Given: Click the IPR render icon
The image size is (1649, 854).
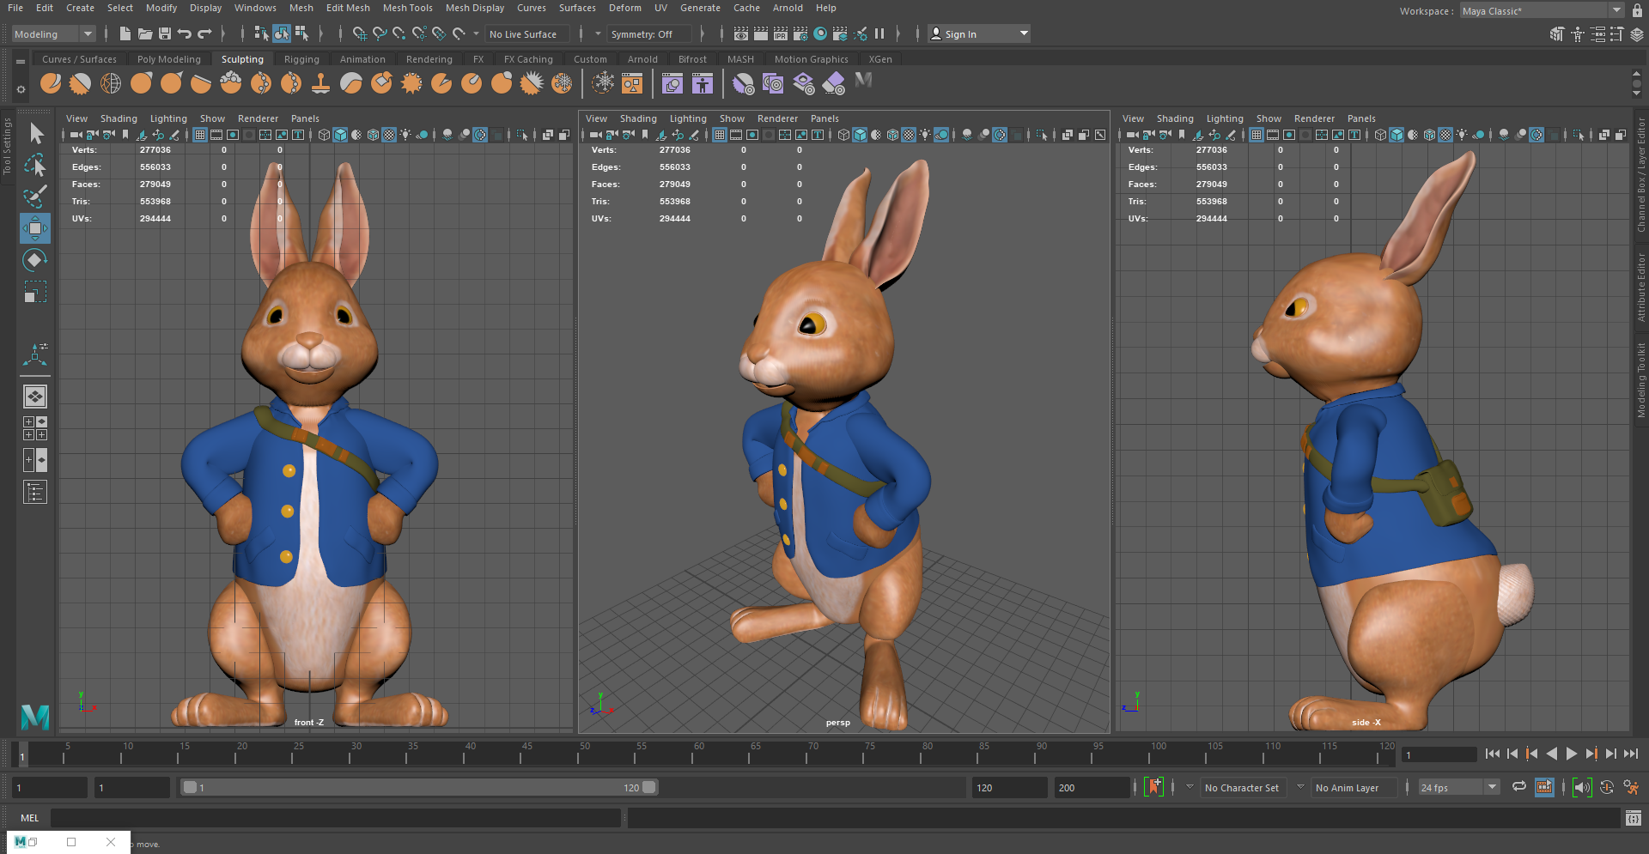Looking at the screenshot, I should tap(780, 33).
